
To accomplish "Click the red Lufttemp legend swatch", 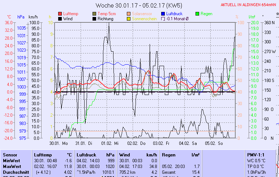I will pyautogui.click(x=60, y=14).
